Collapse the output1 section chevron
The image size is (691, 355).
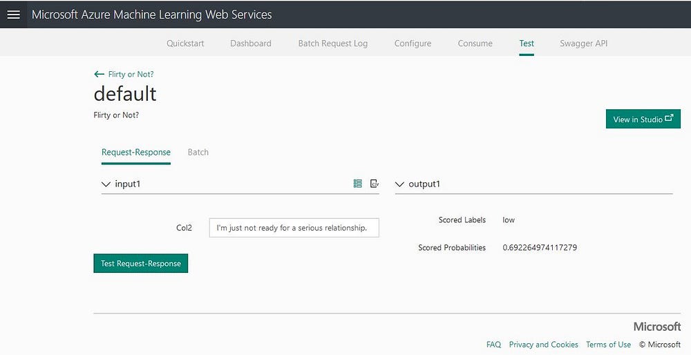click(x=399, y=184)
